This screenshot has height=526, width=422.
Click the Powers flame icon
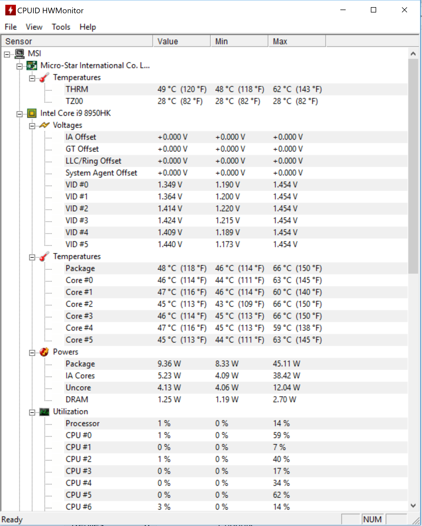click(44, 352)
